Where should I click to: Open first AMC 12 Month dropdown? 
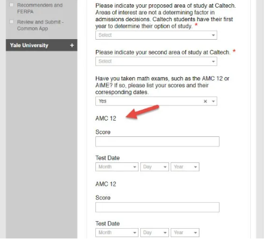[117, 167]
